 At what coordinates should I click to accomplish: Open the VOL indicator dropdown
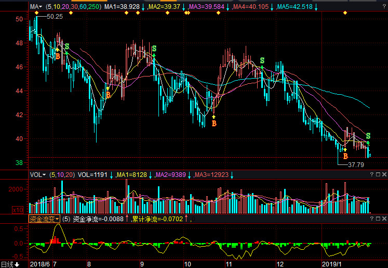pos(37,175)
